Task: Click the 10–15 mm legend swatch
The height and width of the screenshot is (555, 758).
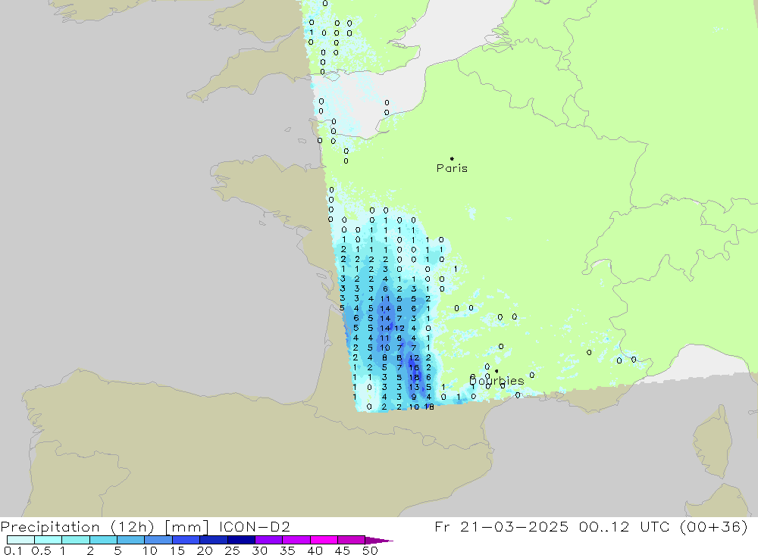Action: click(x=158, y=540)
